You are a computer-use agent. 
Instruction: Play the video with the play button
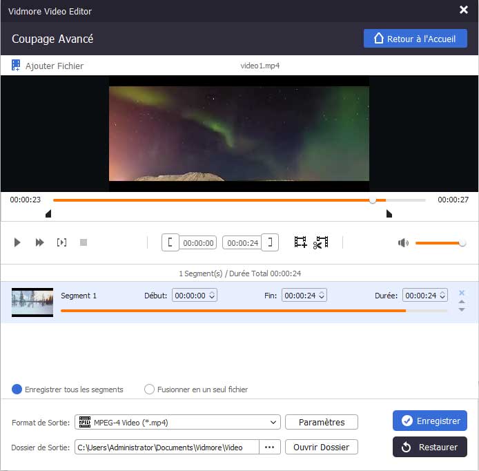(17, 242)
